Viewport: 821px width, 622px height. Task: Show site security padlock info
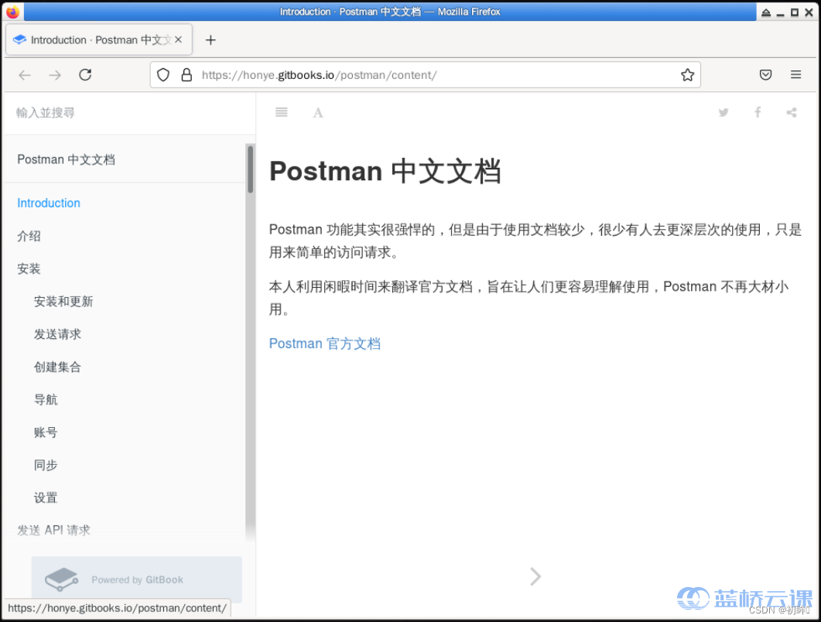click(x=186, y=75)
